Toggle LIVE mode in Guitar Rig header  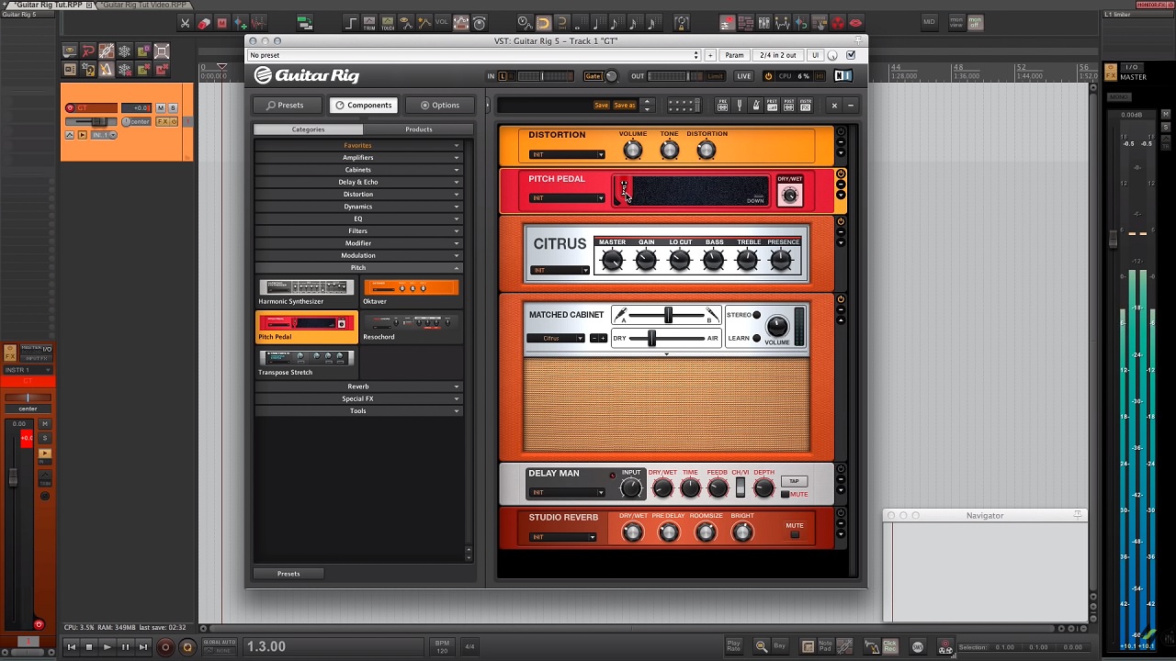point(743,76)
